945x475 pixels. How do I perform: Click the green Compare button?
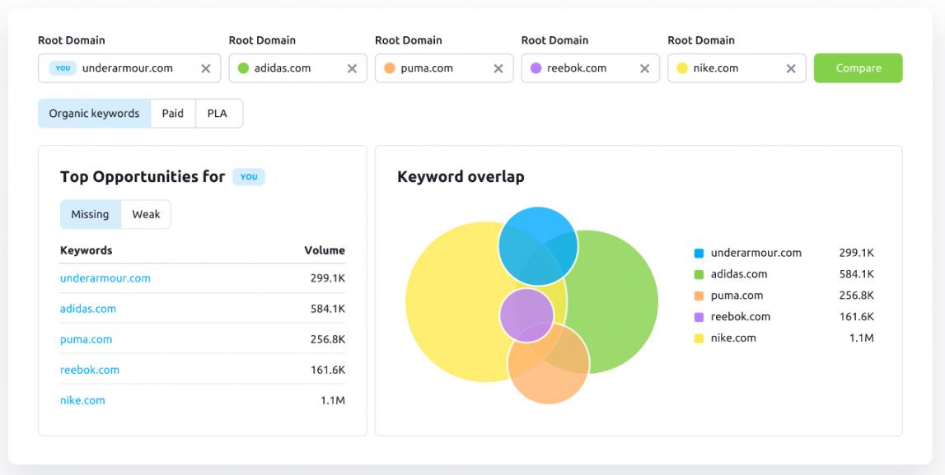coord(858,68)
